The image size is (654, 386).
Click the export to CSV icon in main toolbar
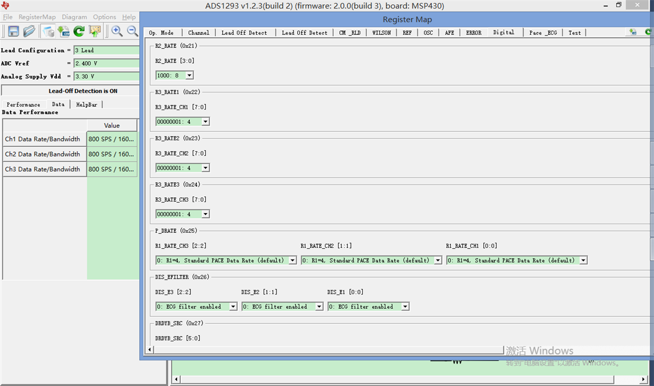pyautogui.click(x=64, y=31)
